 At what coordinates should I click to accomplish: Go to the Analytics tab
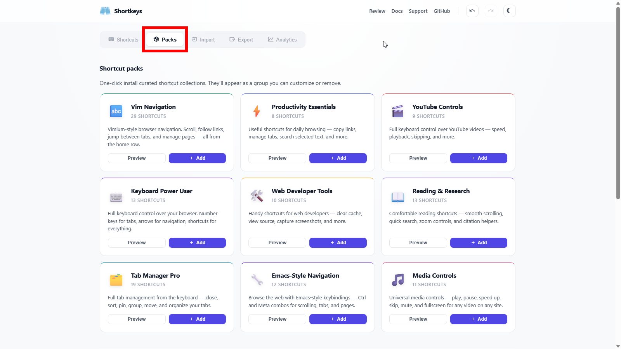[x=282, y=40]
